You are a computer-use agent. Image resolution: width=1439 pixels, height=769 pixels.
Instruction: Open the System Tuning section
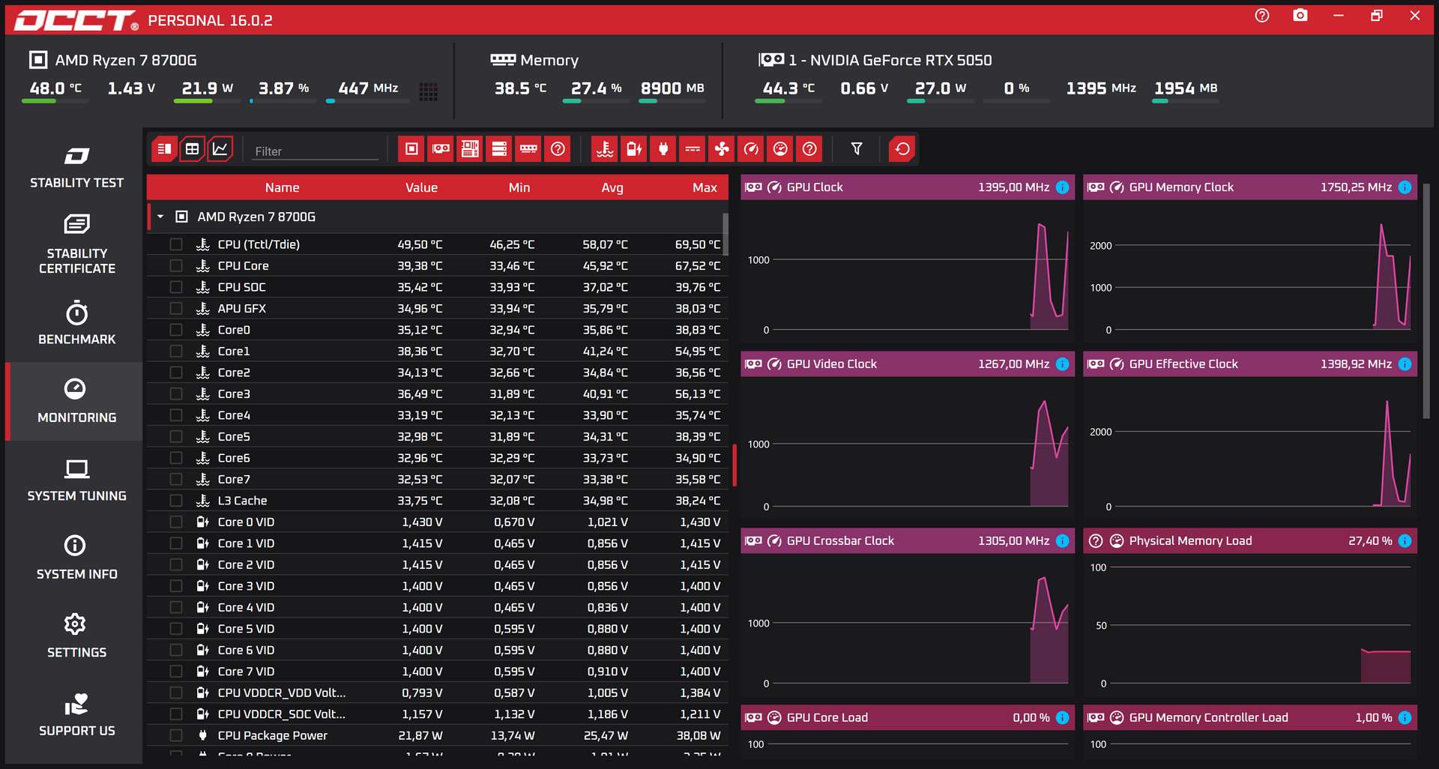[76, 480]
